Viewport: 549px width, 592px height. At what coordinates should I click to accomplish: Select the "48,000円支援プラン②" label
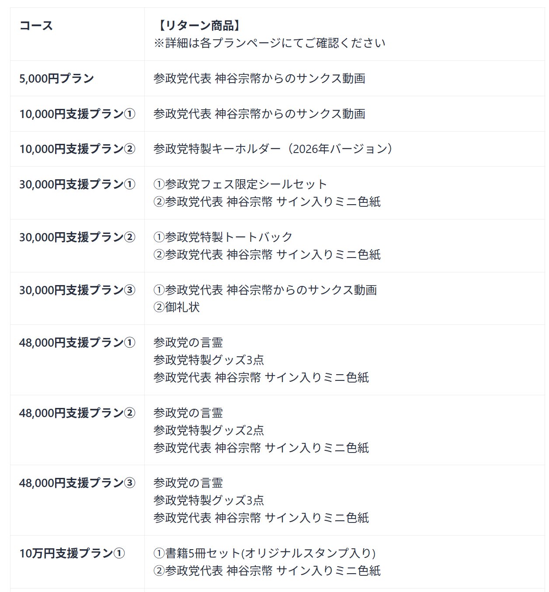pyautogui.click(x=77, y=413)
